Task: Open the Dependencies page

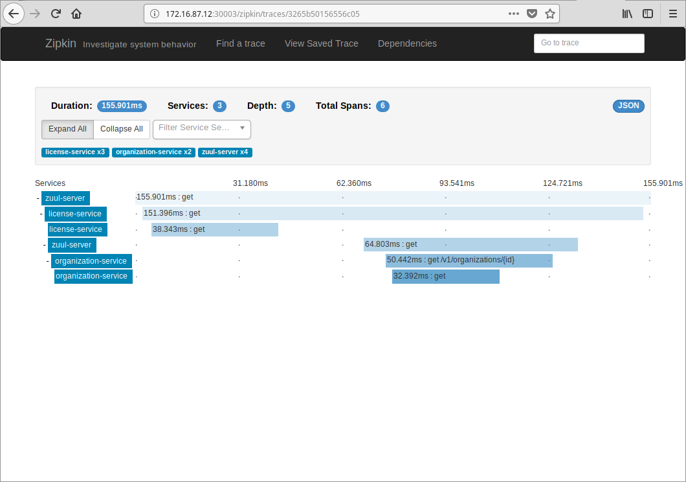Action: coord(407,43)
